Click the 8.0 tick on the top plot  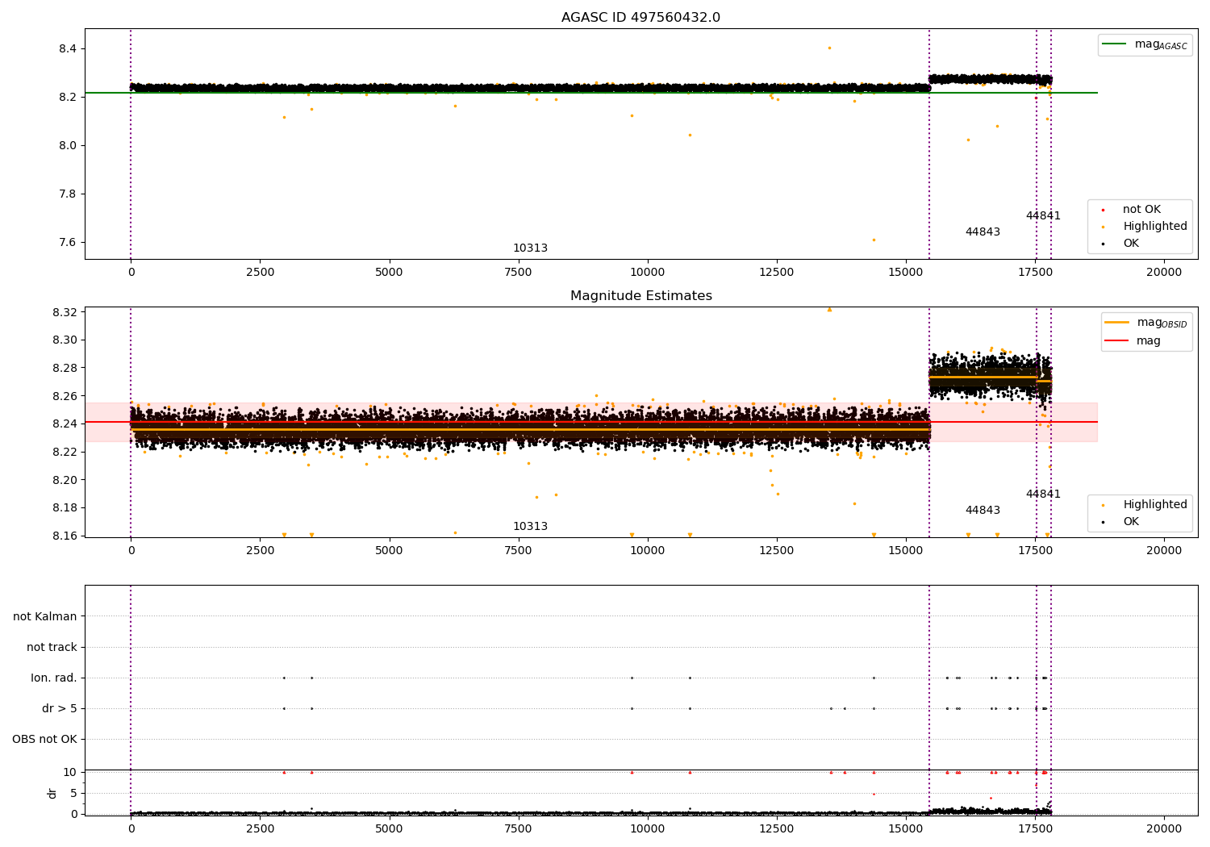tap(68, 146)
